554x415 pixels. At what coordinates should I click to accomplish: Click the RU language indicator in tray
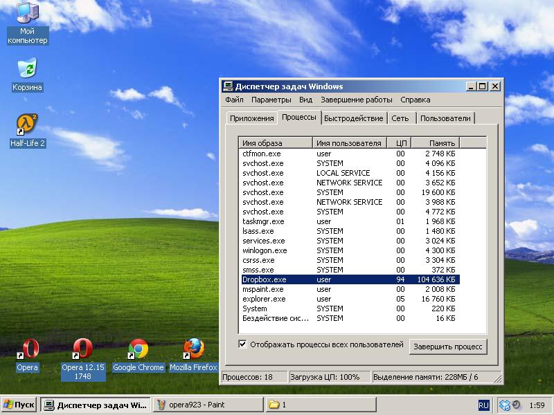[483, 405]
